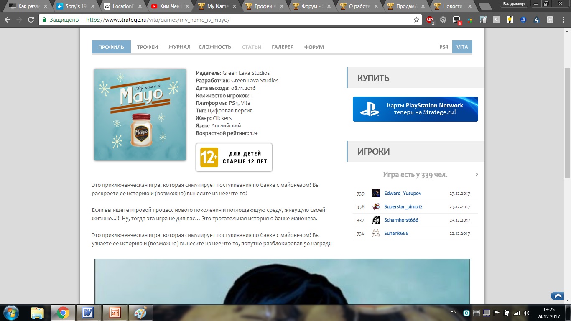Click Edward_Yusupov's avatar in players list
Viewport: 571px width, 331px height.
(x=375, y=193)
